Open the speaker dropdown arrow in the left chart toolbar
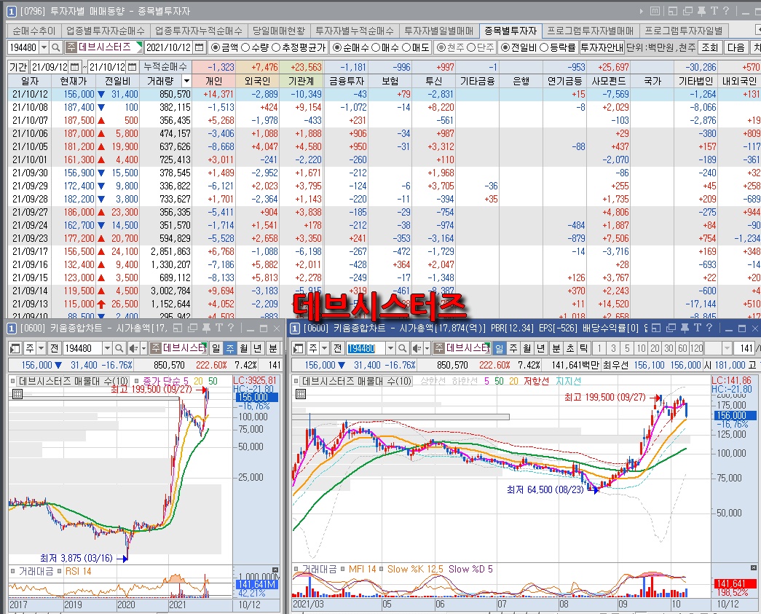The width and height of the screenshot is (761, 614). [143, 348]
